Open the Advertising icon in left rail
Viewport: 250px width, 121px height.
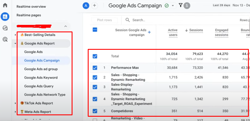pos(5,39)
